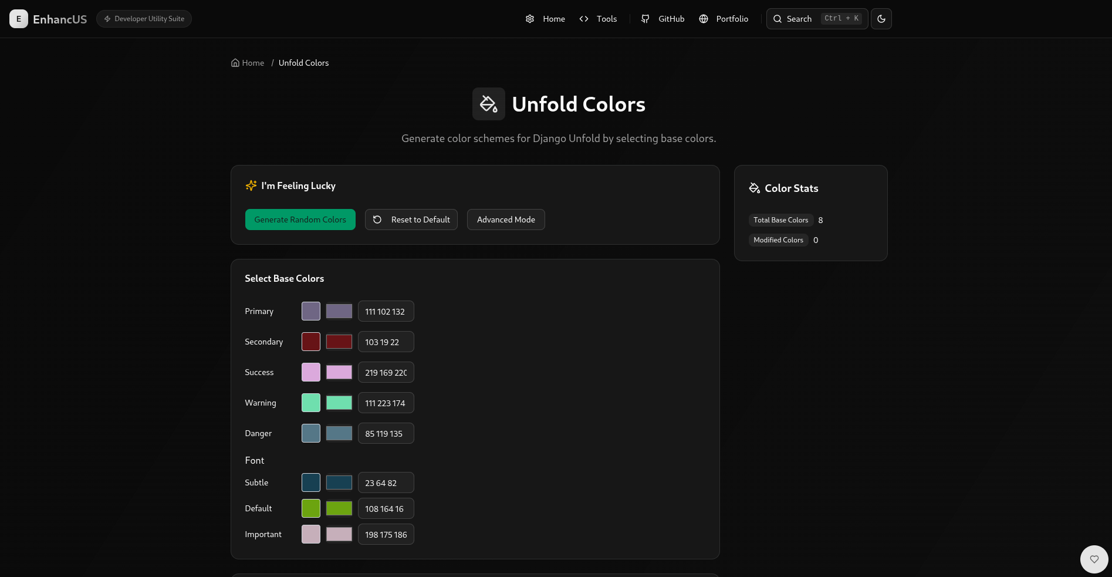Select the sparkle icon beside I'm Feeling Lucky
The height and width of the screenshot is (577, 1112).
(251, 185)
